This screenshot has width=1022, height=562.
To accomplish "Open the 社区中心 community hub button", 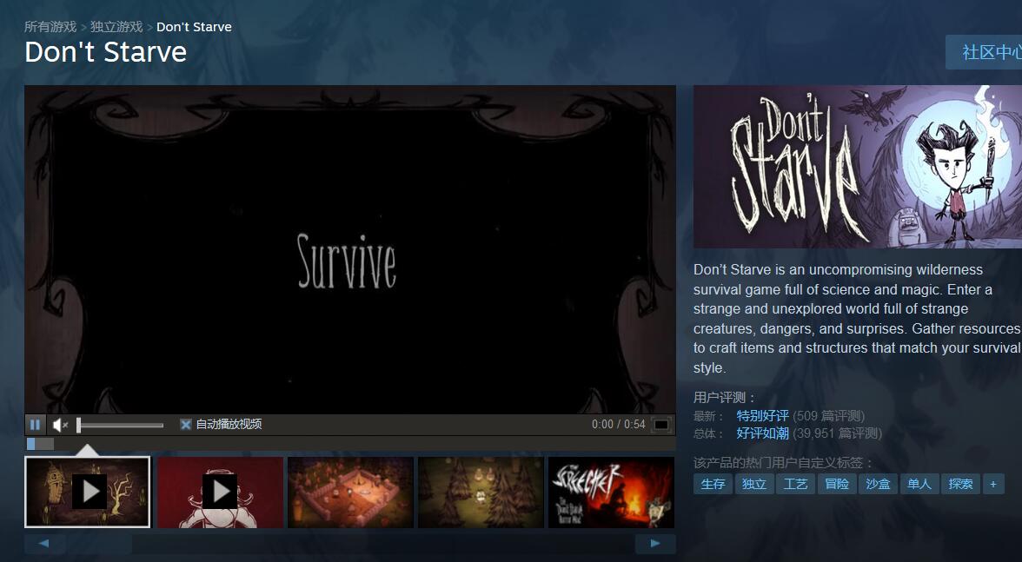I will (984, 52).
